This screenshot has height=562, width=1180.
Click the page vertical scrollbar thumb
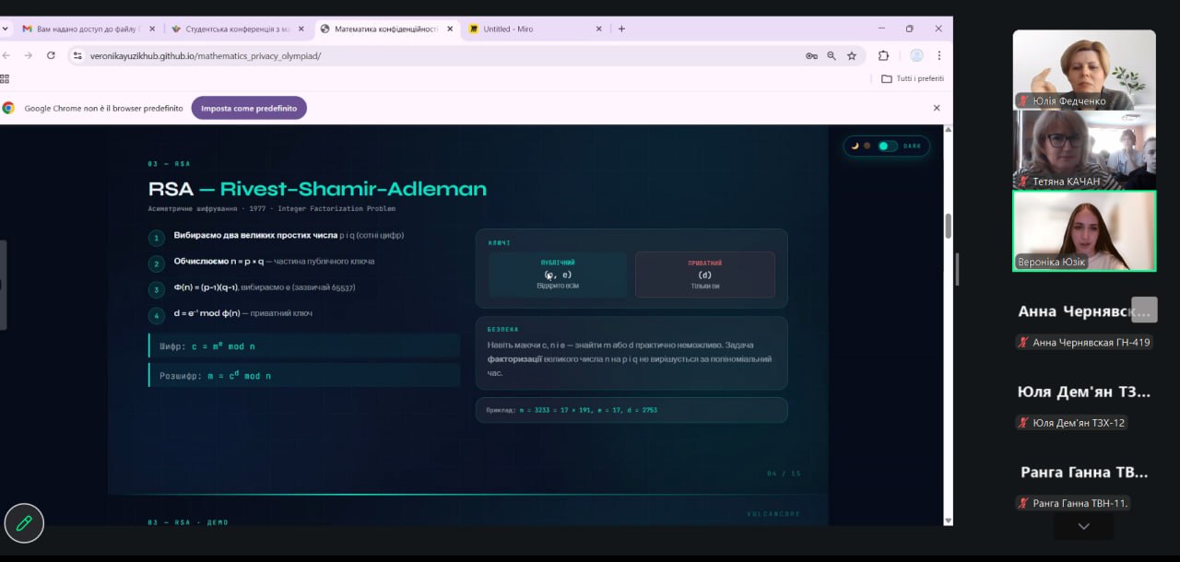(947, 226)
